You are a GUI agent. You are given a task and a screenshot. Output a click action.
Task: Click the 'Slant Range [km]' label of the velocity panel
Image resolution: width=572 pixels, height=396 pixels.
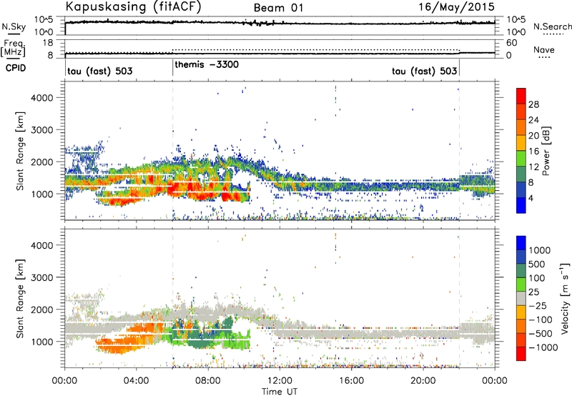pos(20,299)
